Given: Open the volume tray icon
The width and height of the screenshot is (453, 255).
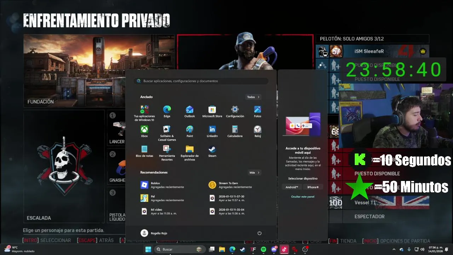Looking at the screenshot, I should [x=422, y=249].
